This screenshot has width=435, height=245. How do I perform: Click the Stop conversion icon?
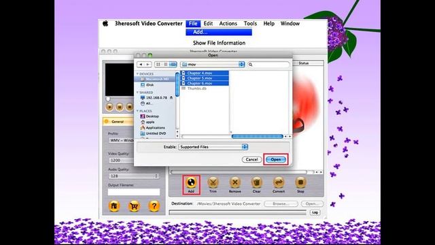click(x=300, y=183)
